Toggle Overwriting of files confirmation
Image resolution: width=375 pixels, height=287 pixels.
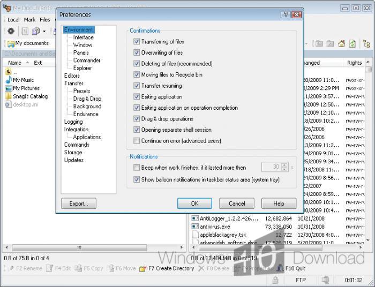pyautogui.click(x=136, y=52)
